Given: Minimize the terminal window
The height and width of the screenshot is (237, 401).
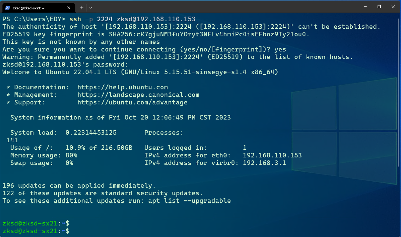Looking at the screenshot, I should (x=365, y=7).
